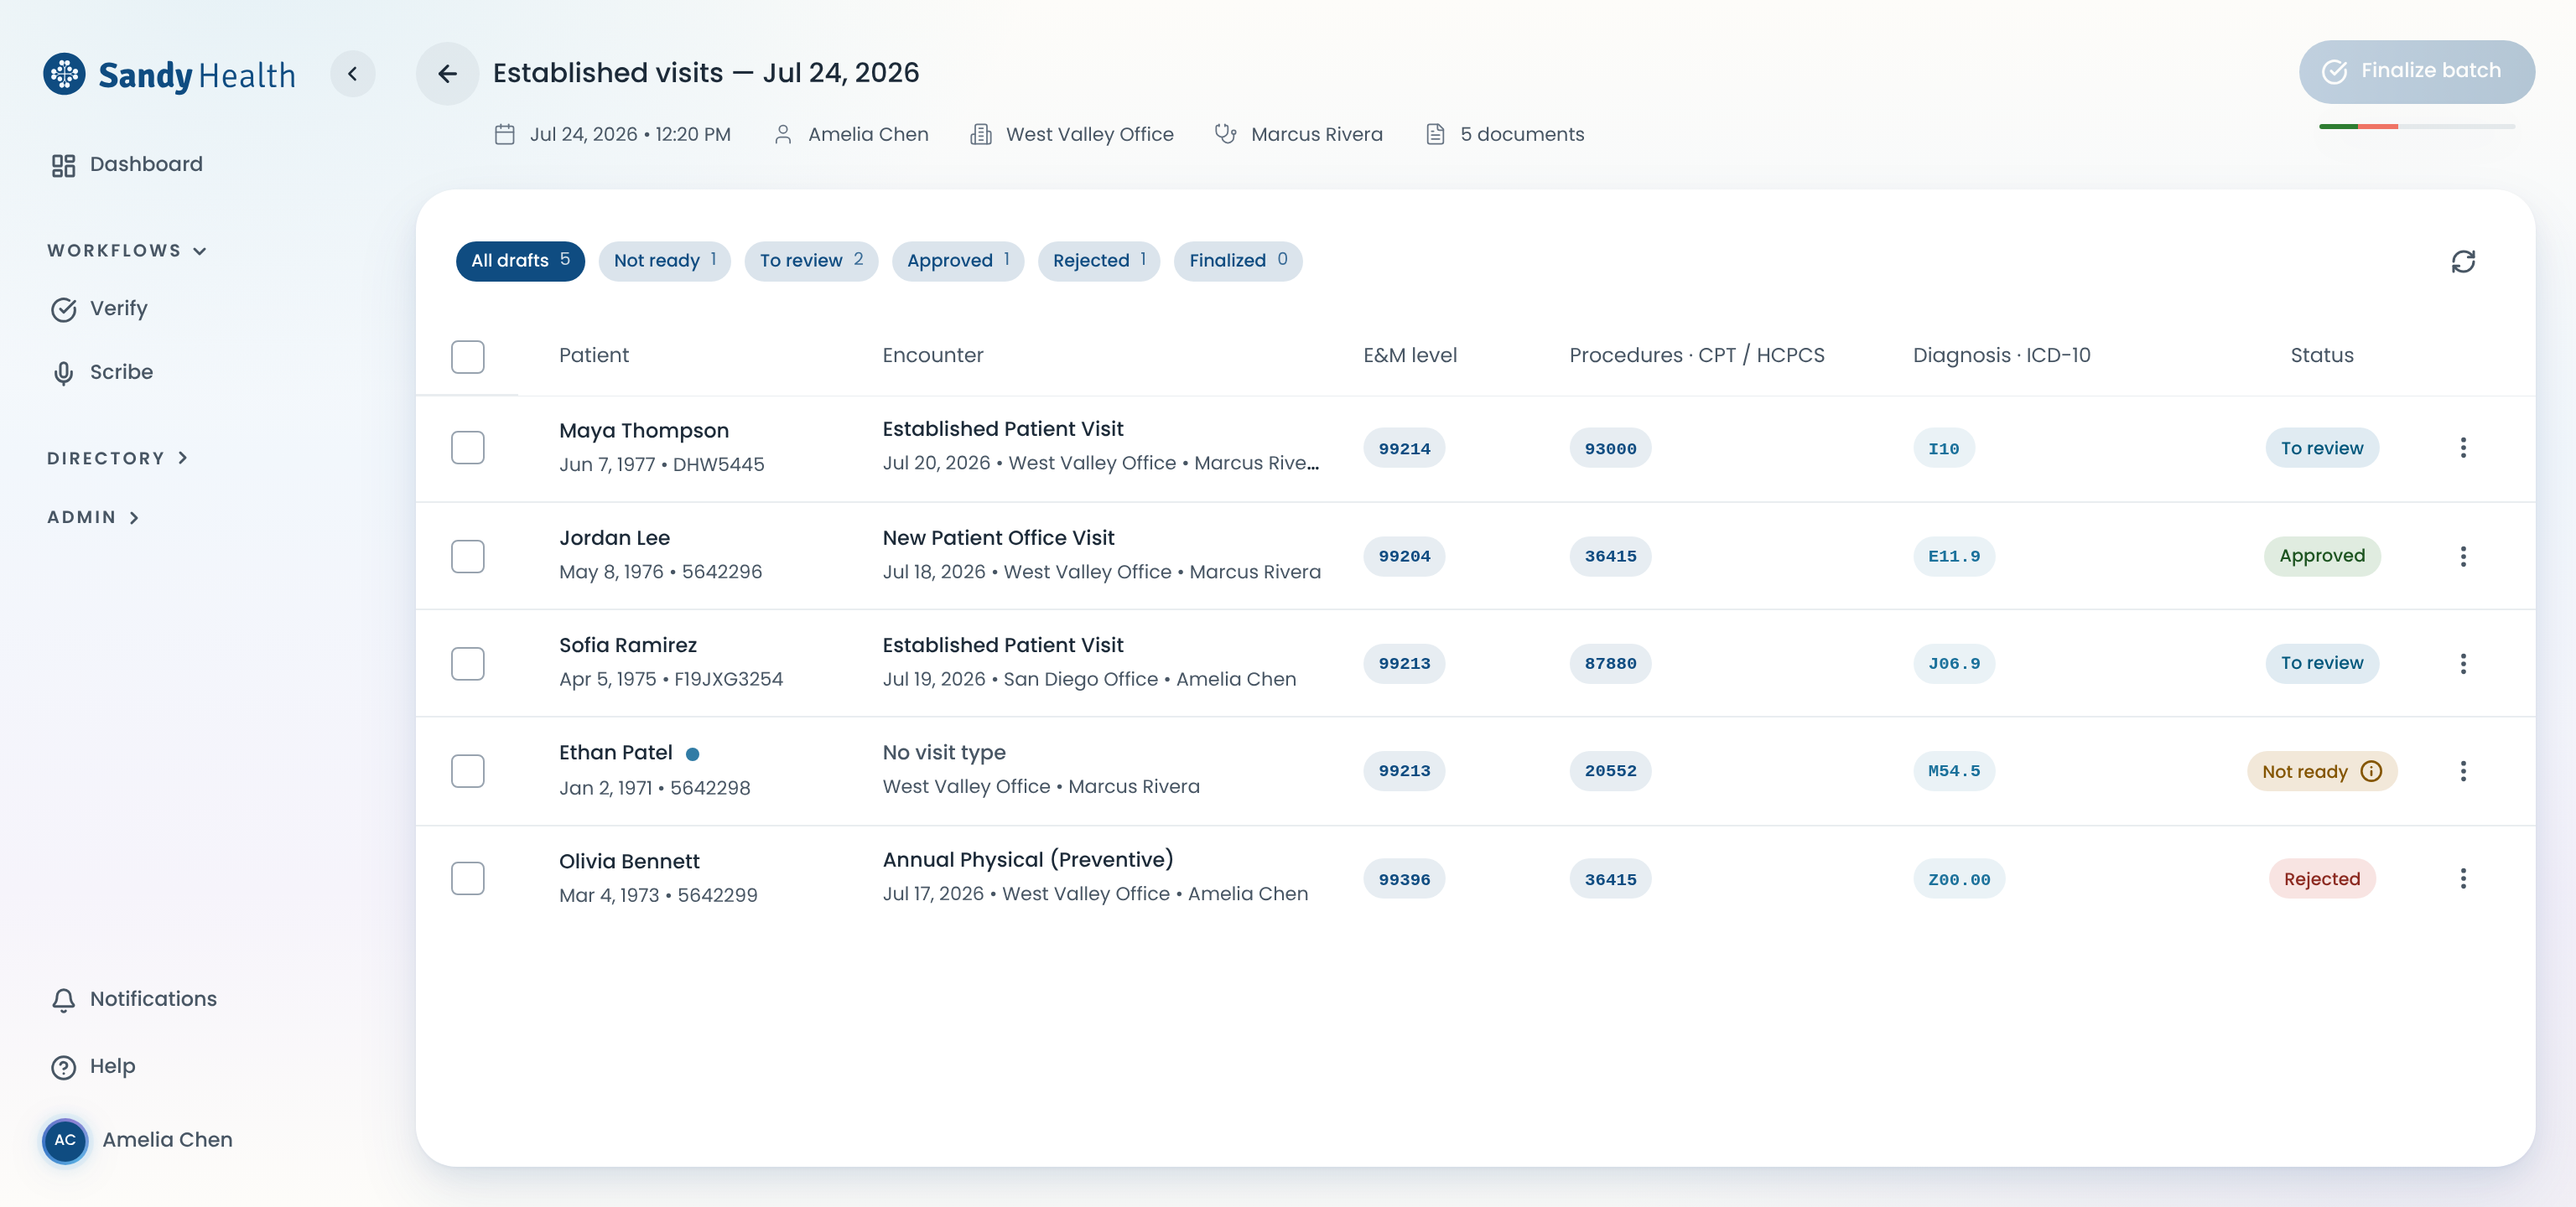Go back using the arrow button
This screenshot has height=1207, width=2576.
tap(447, 73)
